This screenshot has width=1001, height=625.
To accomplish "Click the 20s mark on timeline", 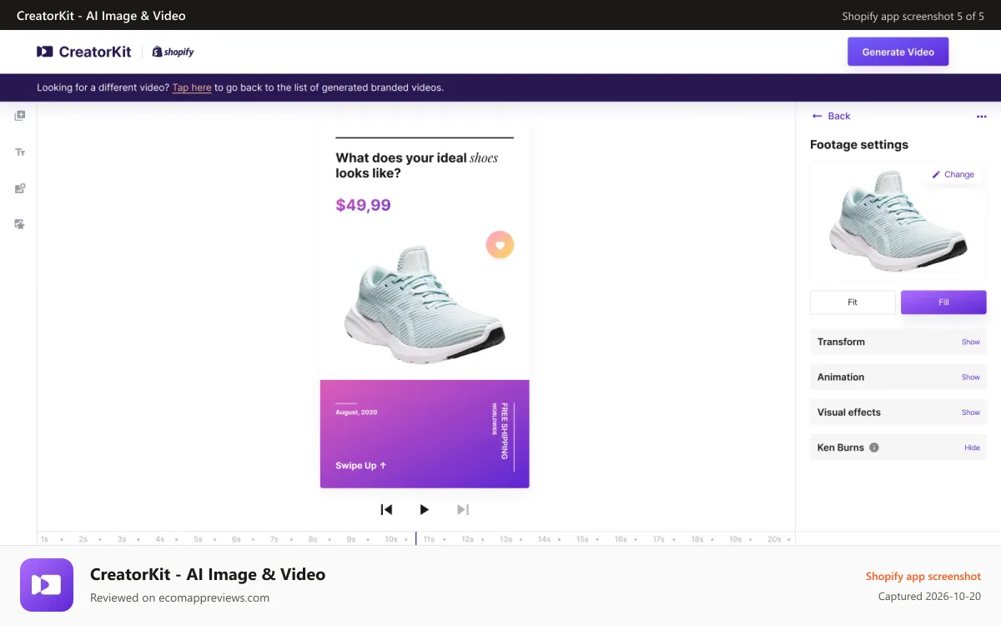I will (x=774, y=539).
